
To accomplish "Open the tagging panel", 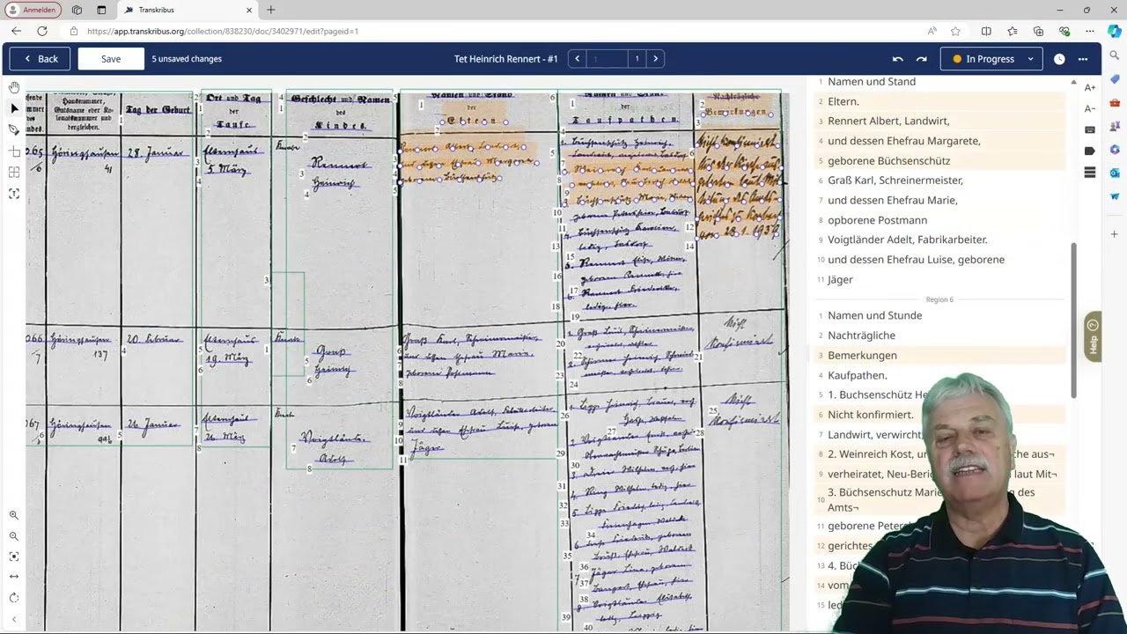I will tap(1090, 151).
